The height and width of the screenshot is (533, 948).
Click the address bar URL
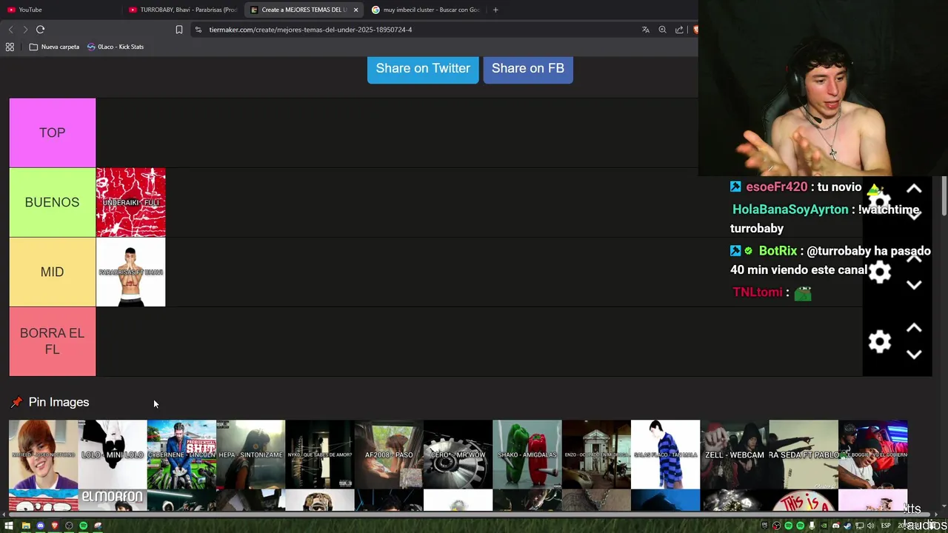(310, 30)
